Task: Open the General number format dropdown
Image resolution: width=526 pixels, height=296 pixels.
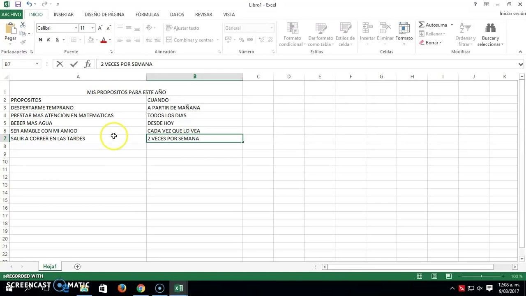Action: (272, 28)
